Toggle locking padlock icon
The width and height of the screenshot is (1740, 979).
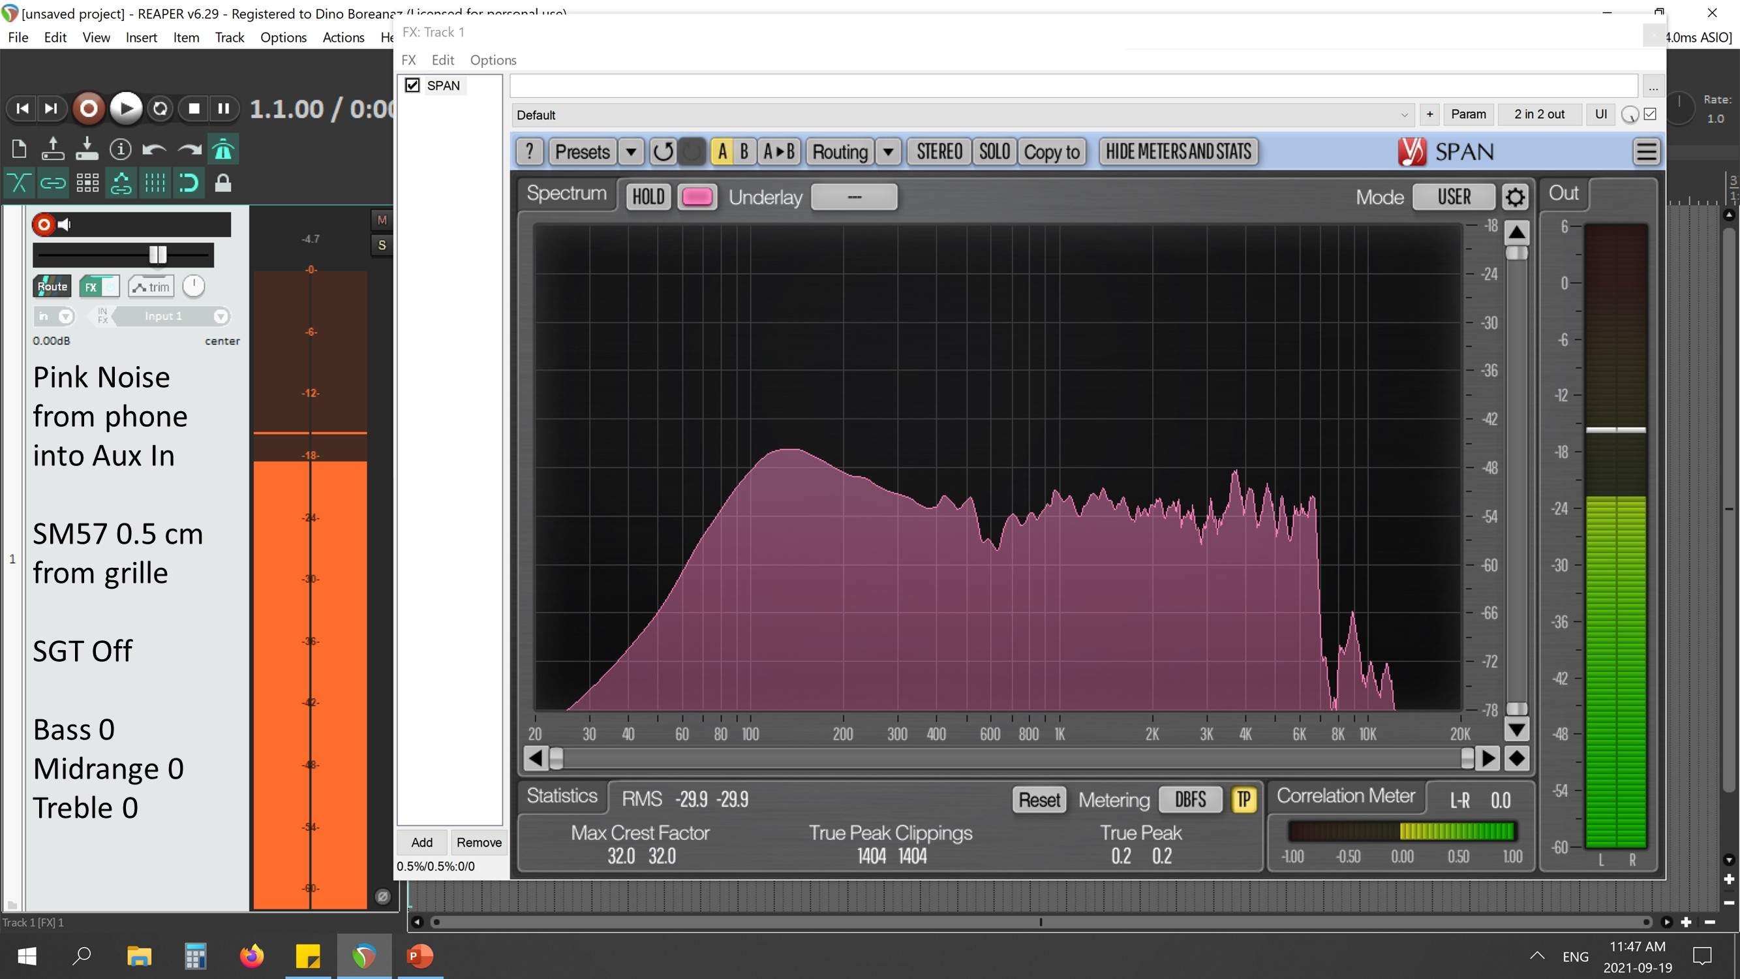tap(223, 183)
